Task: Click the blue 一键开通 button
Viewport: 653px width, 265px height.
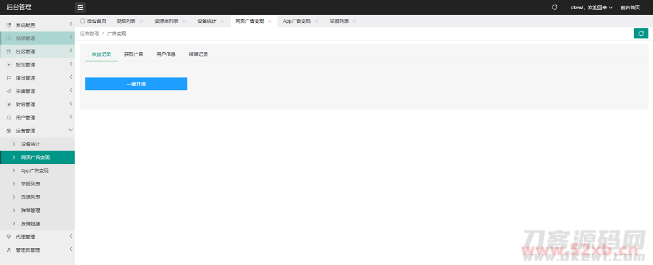Action: tap(136, 84)
